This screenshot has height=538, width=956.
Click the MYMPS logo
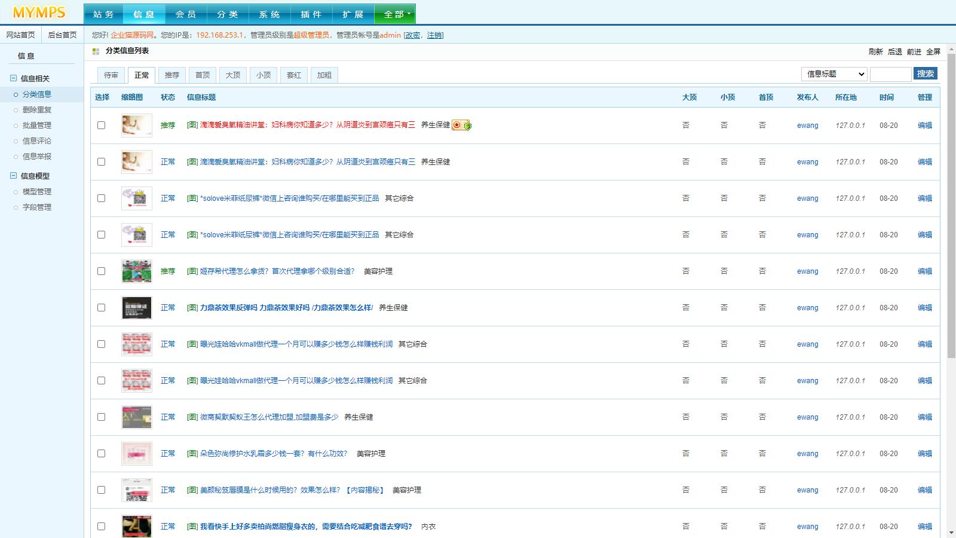[39, 13]
